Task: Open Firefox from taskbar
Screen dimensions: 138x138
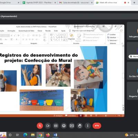Action: (48, 135)
